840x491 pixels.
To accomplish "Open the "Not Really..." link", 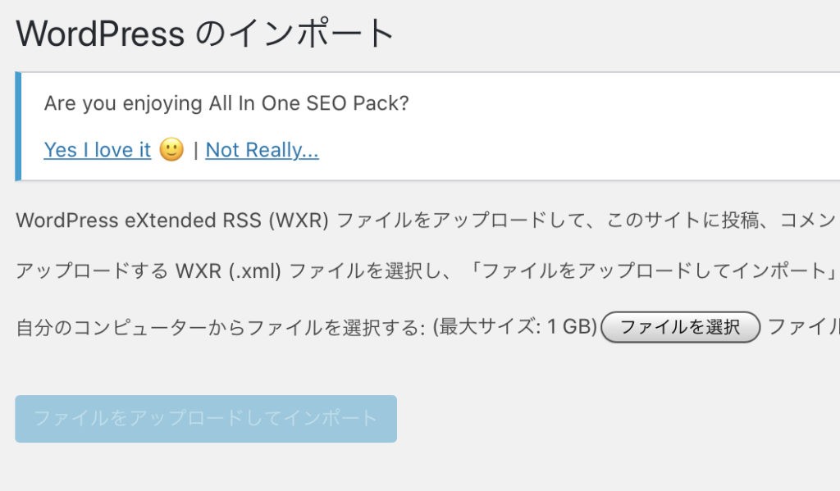I will click(262, 150).
